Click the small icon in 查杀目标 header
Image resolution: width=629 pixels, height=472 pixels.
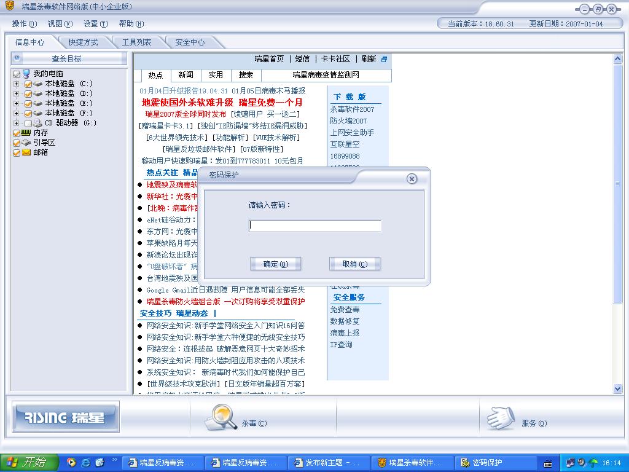[x=17, y=58]
